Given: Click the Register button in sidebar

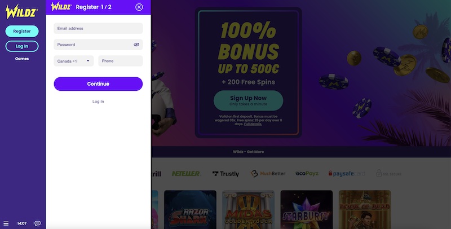Looking at the screenshot, I should coord(22,31).
